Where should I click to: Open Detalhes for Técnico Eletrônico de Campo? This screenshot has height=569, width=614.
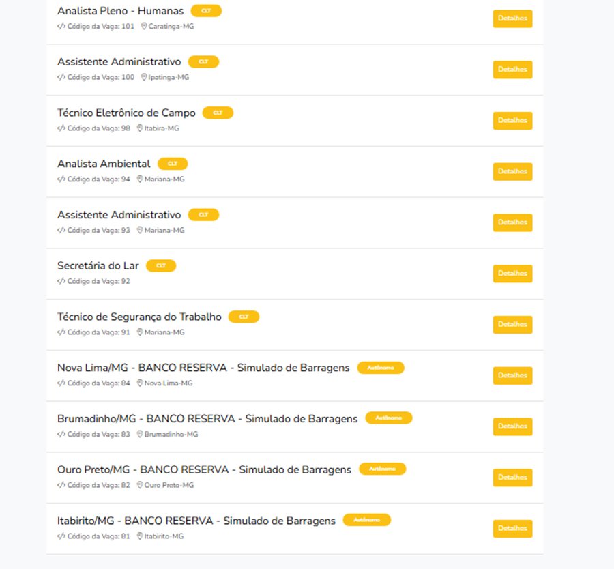[x=512, y=120]
